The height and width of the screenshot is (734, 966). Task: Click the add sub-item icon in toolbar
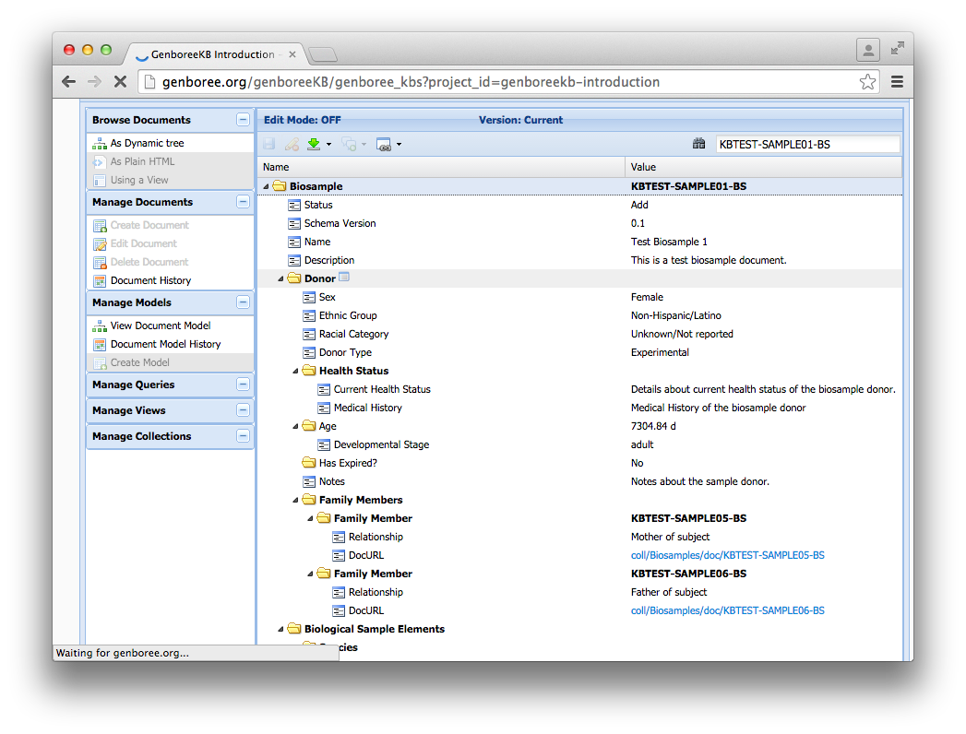[350, 144]
